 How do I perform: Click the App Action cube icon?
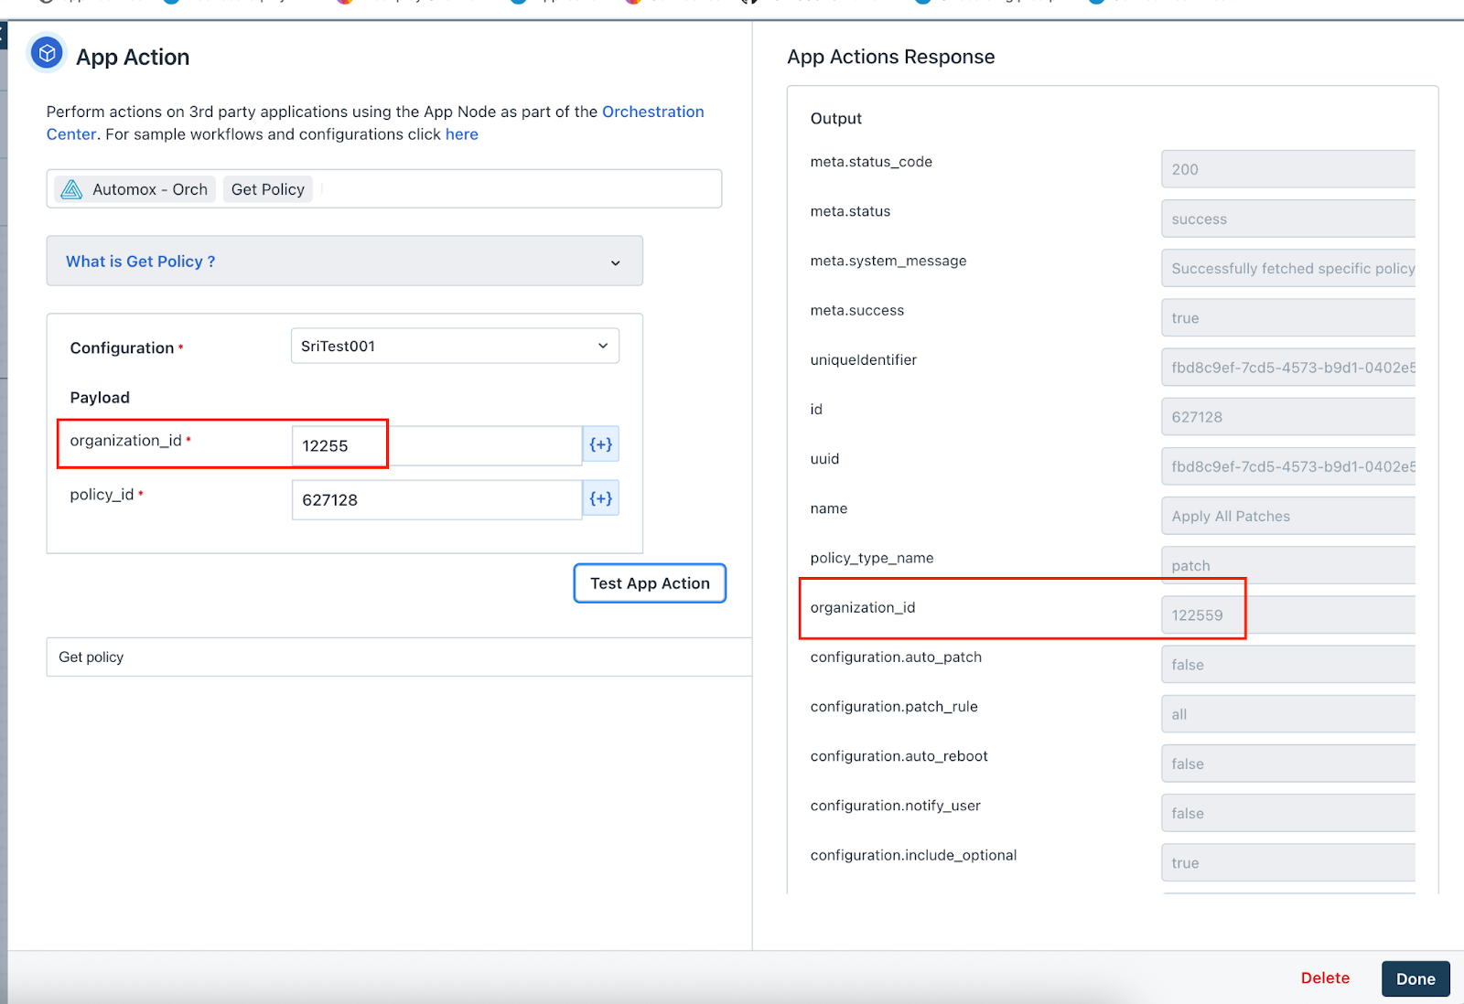click(x=48, y=53)
